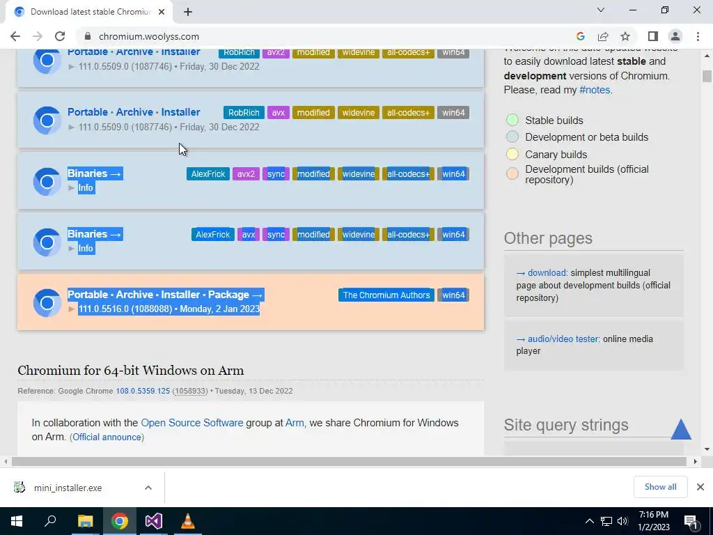Click Development or beta builds legend circle
The image size is (713, 535).
click(512, 137)
